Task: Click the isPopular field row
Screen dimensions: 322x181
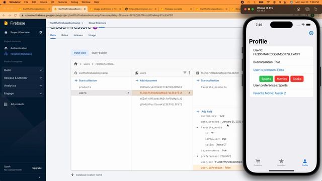Action: (216, 139)
